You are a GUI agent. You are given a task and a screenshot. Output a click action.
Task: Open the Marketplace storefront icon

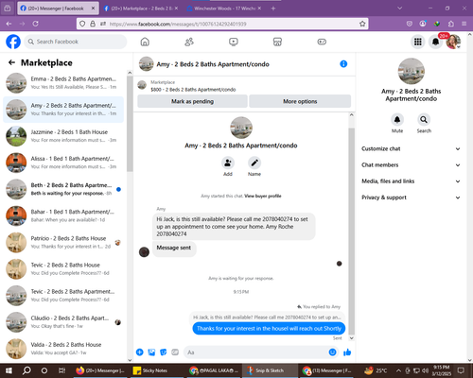pos(277,42)
